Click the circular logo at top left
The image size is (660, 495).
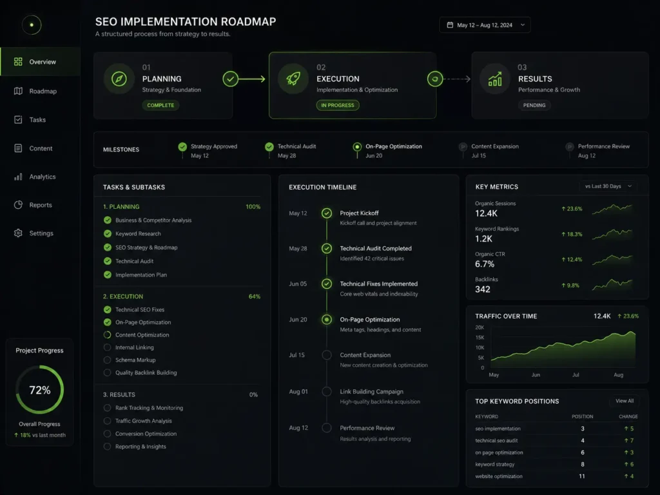pos(32,25)
